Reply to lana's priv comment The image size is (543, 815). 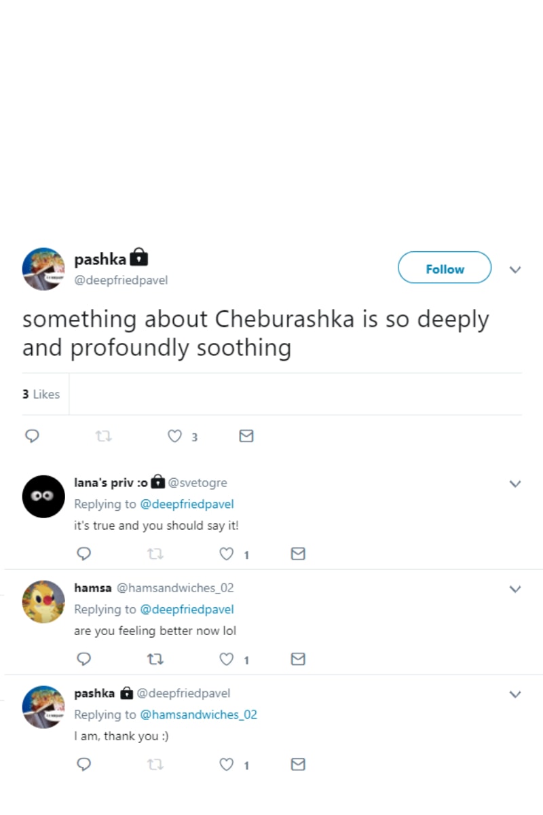coord(83,554)
